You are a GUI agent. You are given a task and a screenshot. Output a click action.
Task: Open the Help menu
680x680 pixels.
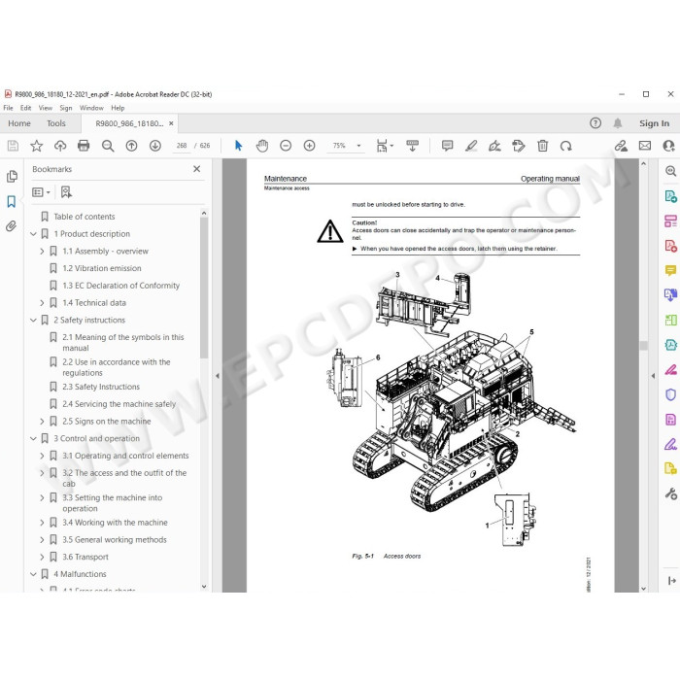tap(118, 108)
